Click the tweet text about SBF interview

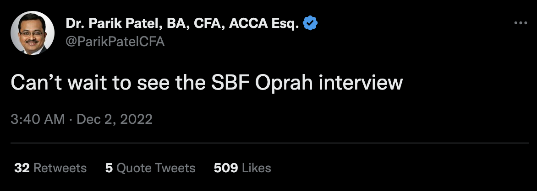click(206, 84)
